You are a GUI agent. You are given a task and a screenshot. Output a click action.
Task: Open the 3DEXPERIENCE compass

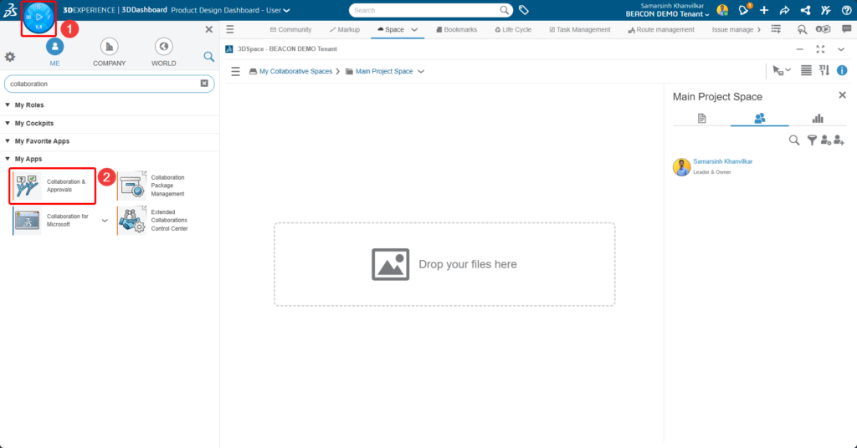click(38, 18)
